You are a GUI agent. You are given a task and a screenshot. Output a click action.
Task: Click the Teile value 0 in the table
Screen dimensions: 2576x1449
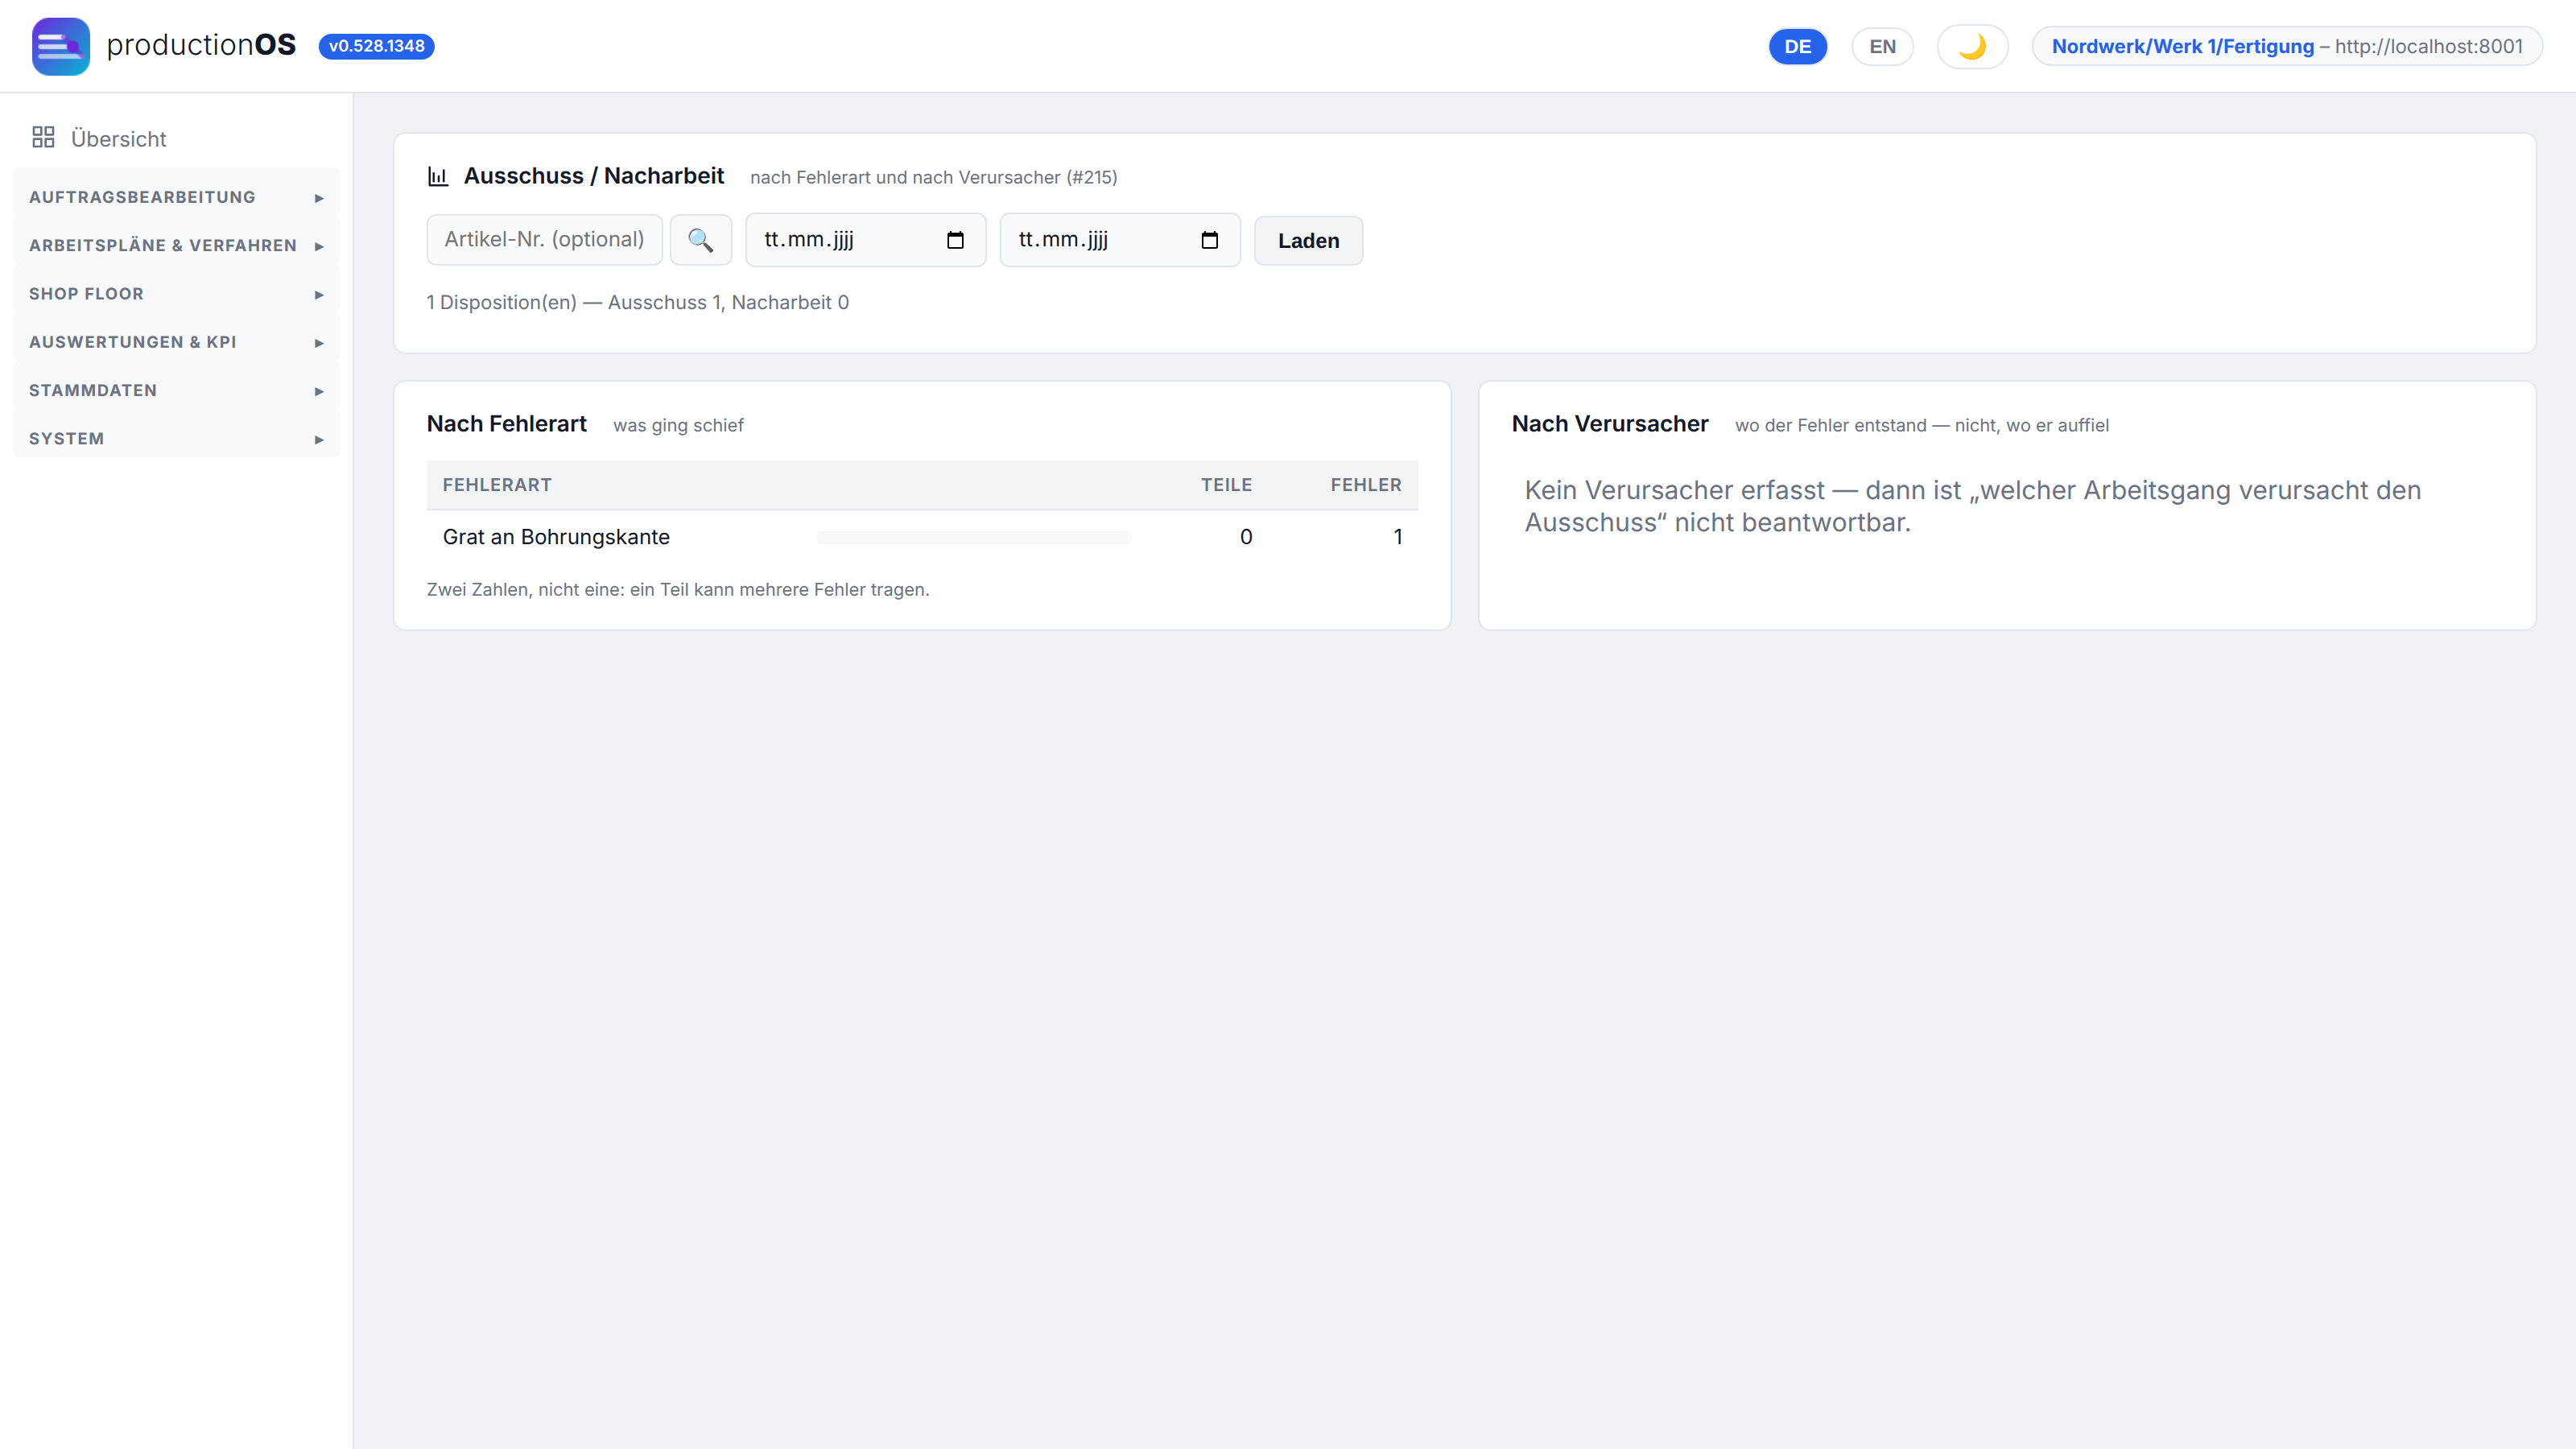click(x=1246, y=537)
